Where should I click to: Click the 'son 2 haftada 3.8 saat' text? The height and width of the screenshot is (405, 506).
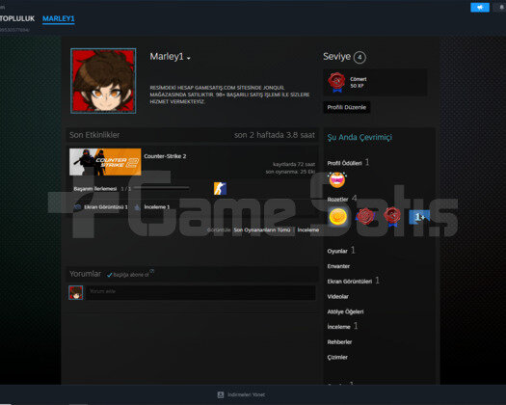[275, 135]
